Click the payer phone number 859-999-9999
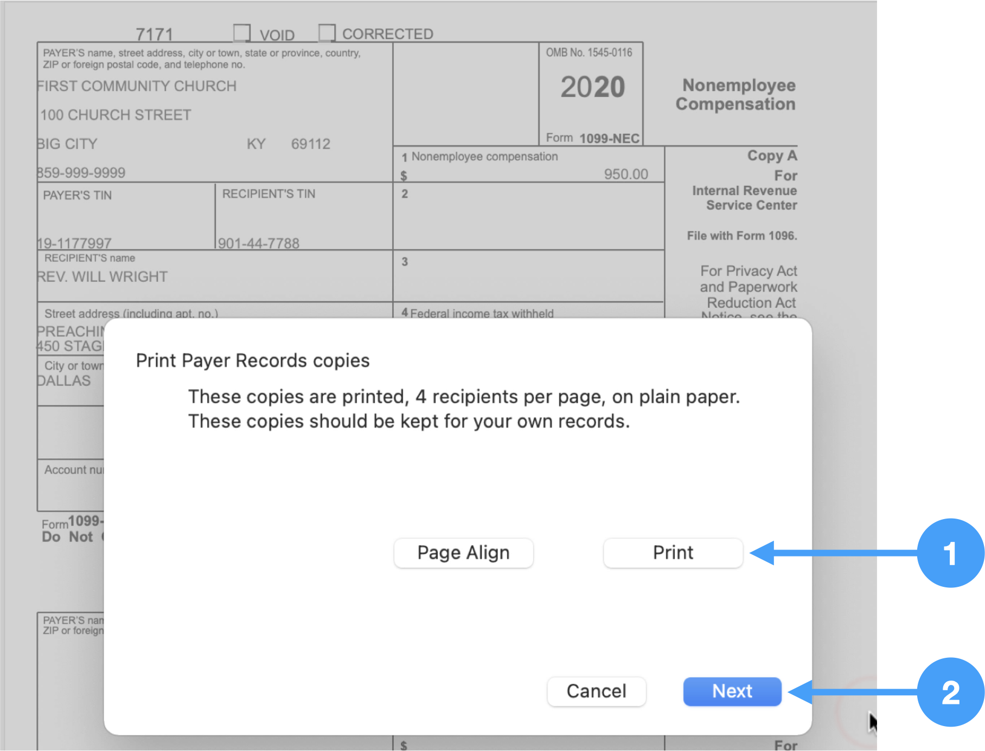Viewport: 985px width, 751px height. tap(81, 173)
